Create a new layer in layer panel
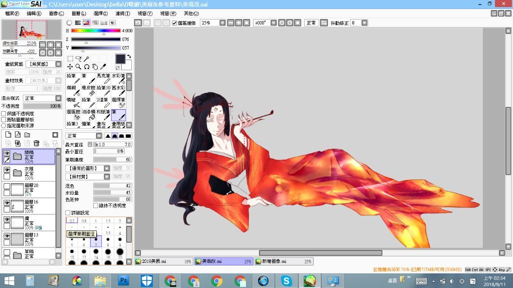Viewport: 513px width, 288px height. 8,135
